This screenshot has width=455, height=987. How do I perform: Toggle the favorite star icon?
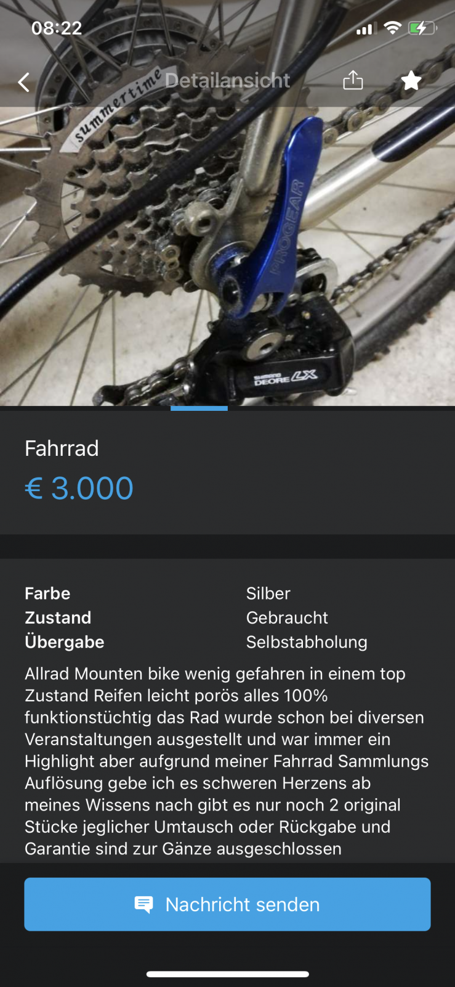[x=411, y=80]
